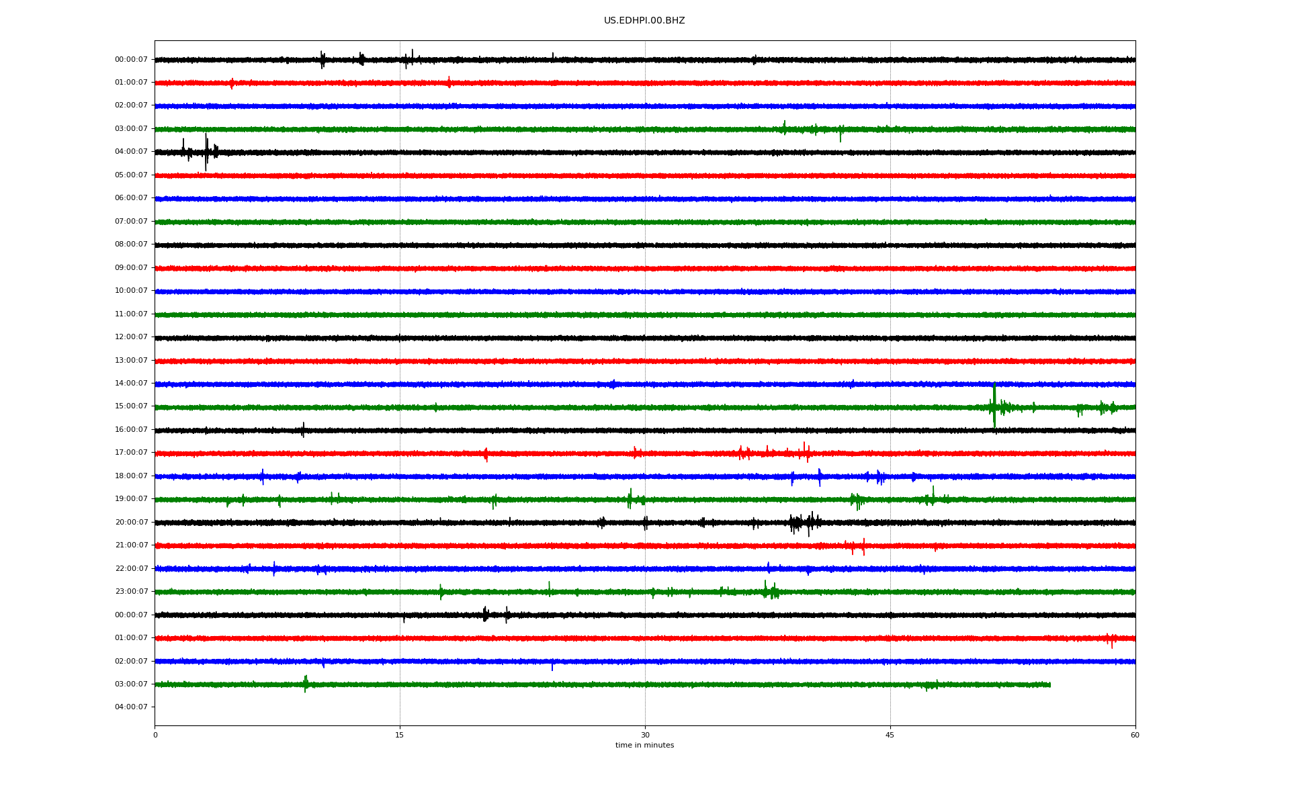Click the black burst cluster on 20:00:07 trace

click(x=804, y=522)
